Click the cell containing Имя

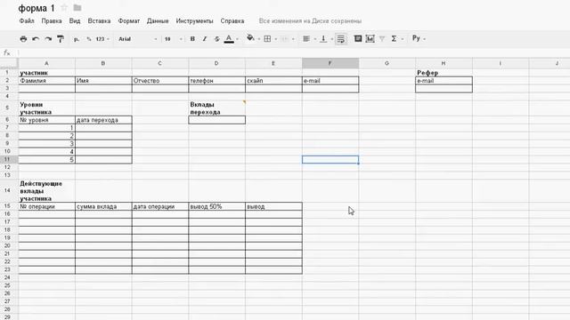pyautogui.click(x=103, y=81)
